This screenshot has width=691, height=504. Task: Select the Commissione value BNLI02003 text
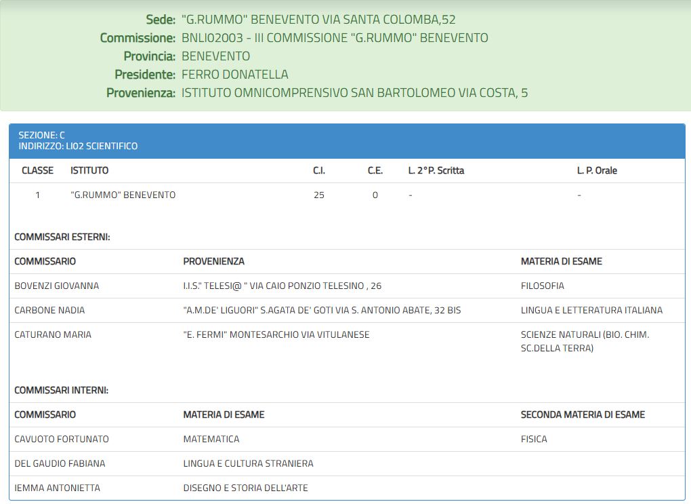coord(213,38)
